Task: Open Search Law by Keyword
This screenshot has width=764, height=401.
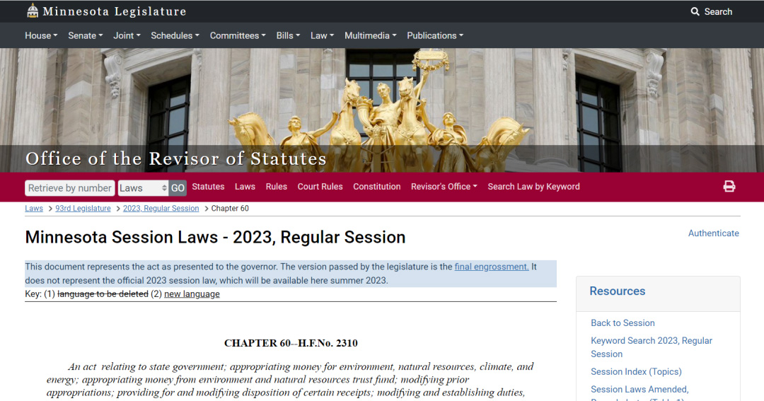Action: coord(533,187)
